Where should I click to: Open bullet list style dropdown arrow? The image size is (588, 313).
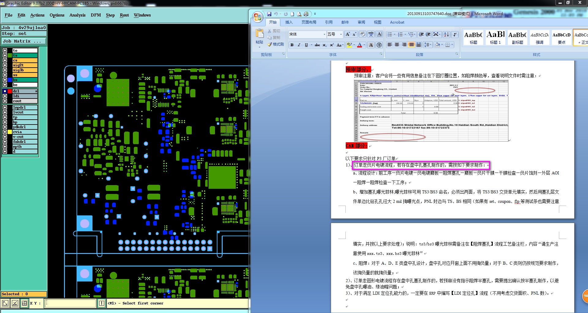(394, 34)
